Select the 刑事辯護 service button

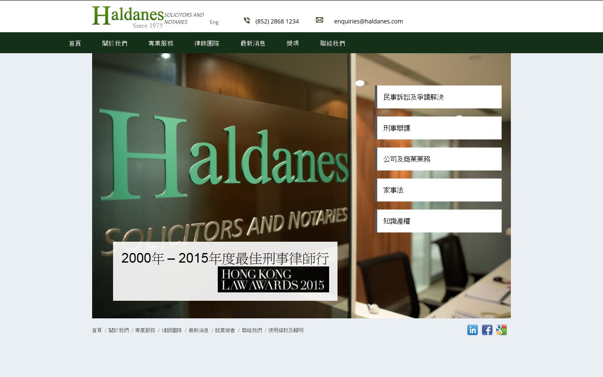point(438,128)
